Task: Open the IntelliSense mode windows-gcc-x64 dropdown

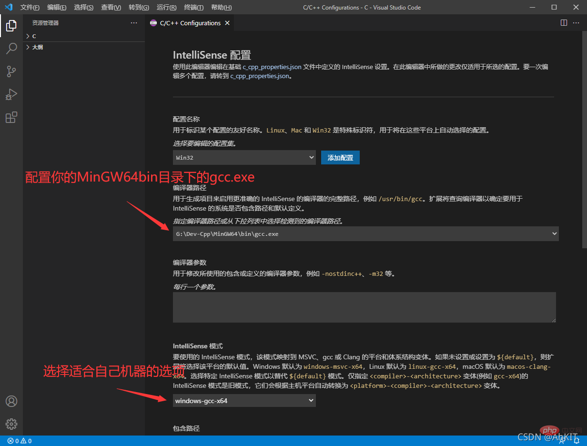Action: 244,400
